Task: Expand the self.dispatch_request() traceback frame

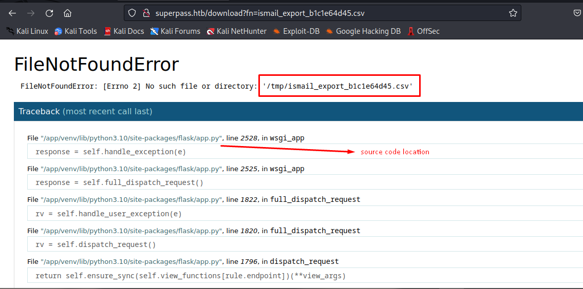Action: tap(96, 244)
